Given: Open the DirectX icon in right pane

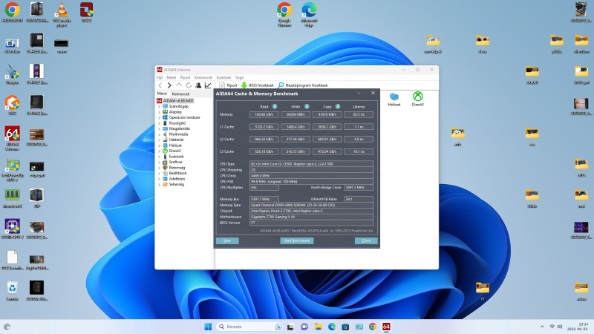Looking at the screenshot, I should point(418,99).
